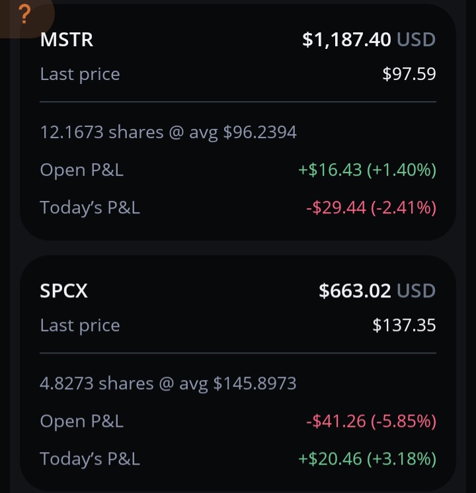Select MSTR market value $1,187.40 USD
Viewport: 476px width, 493px height.
(x=369, y=40)
